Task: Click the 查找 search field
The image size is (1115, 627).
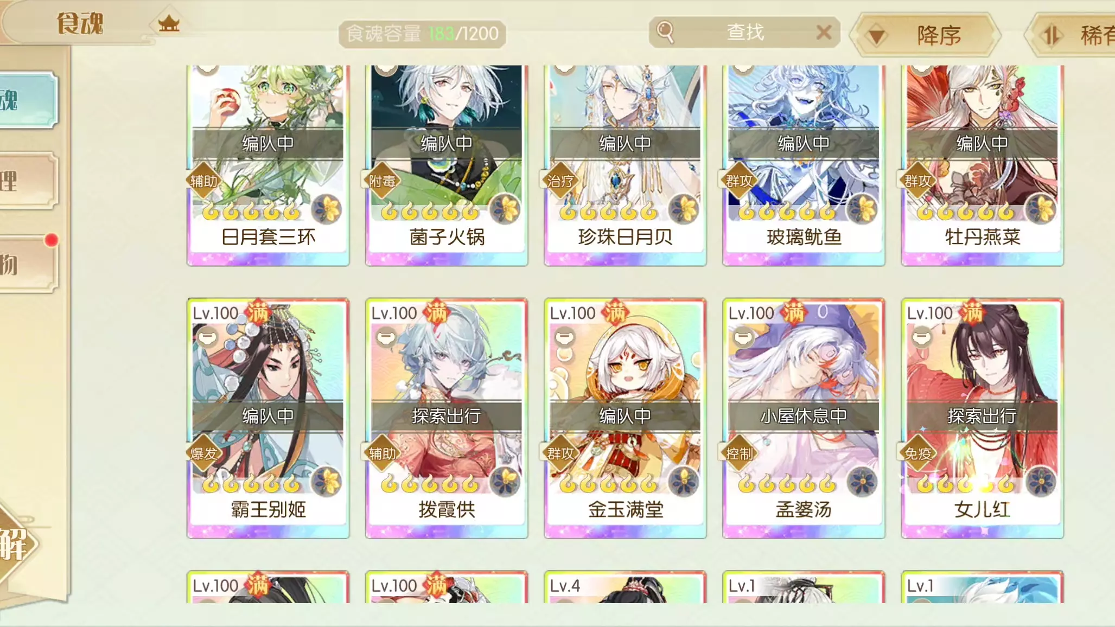Action: (x=744, y=33)
